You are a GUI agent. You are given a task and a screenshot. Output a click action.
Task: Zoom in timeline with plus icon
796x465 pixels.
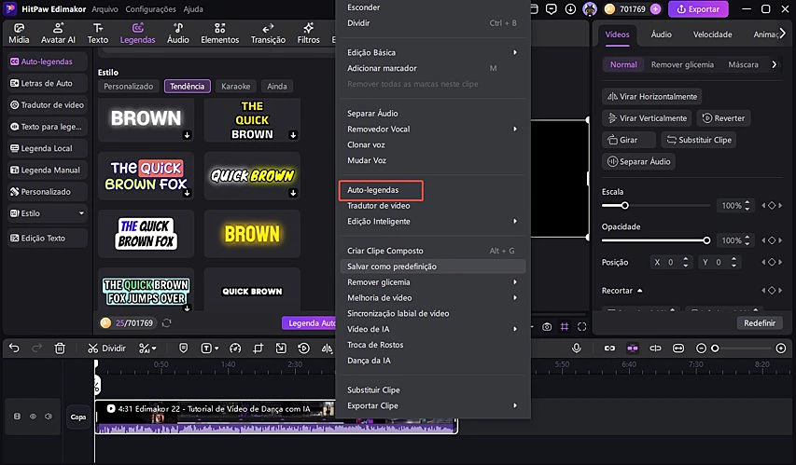[781, 348]
